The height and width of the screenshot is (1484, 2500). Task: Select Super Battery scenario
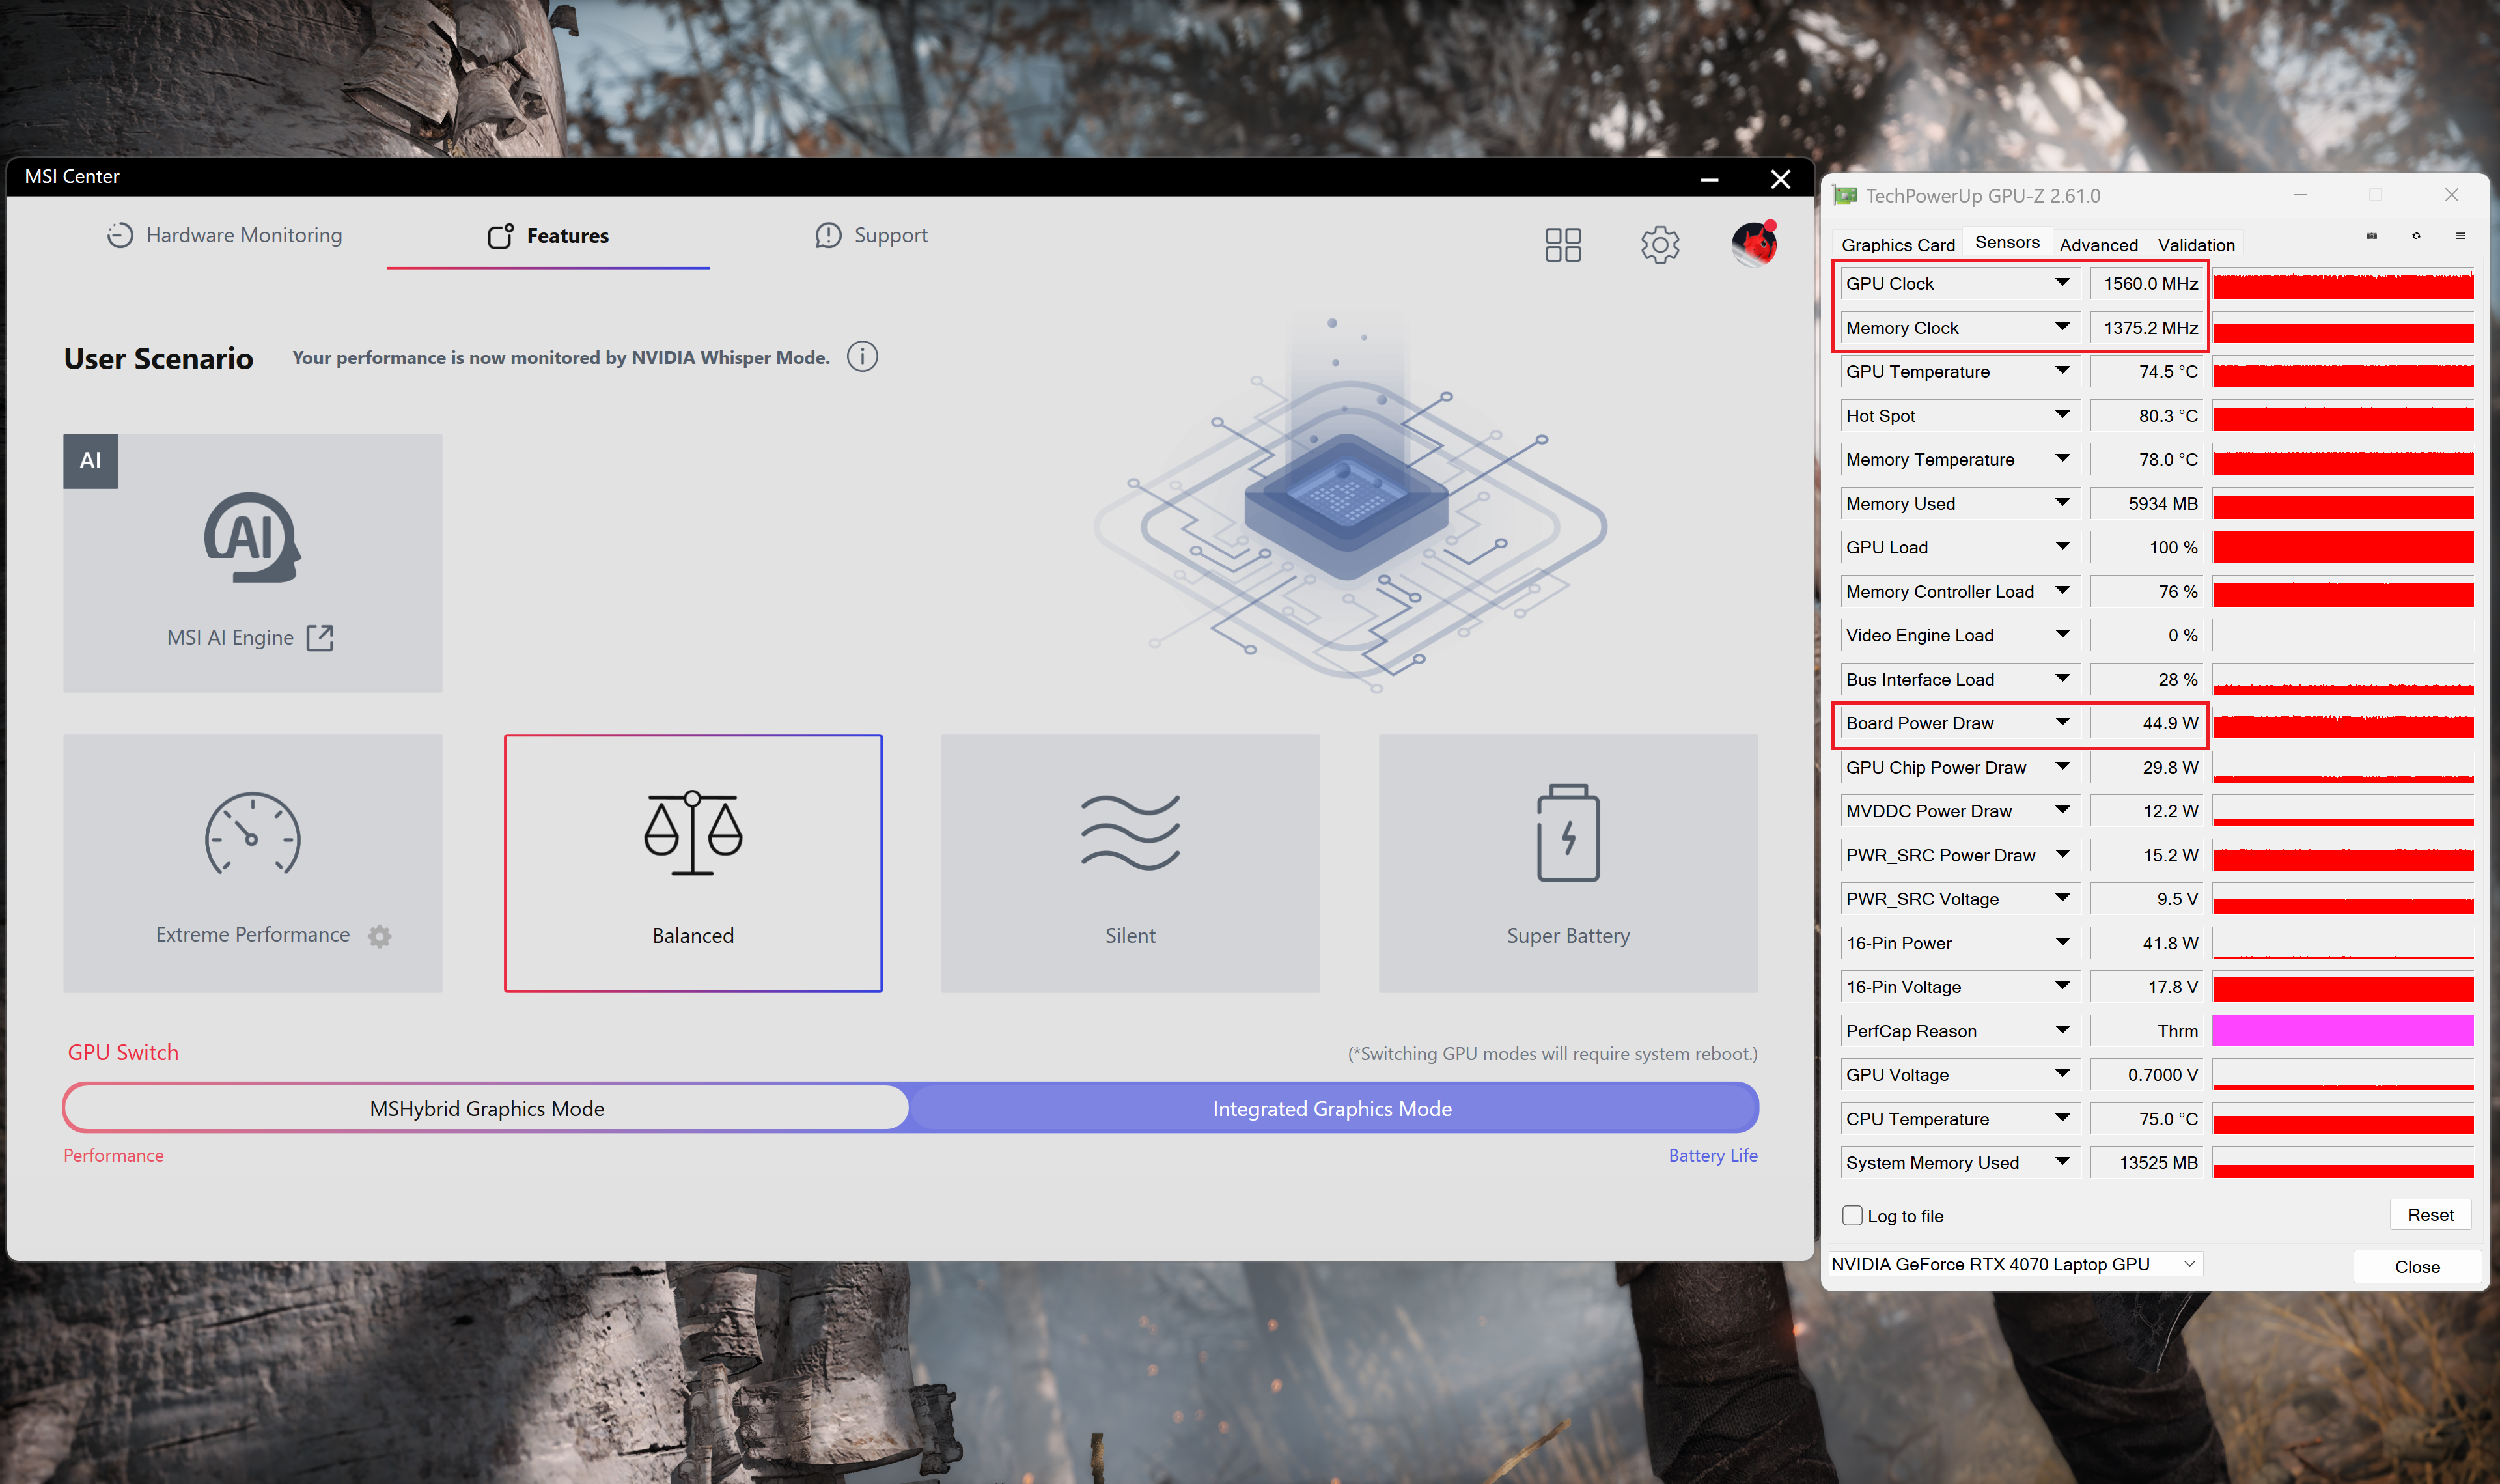pos(1567,863)
